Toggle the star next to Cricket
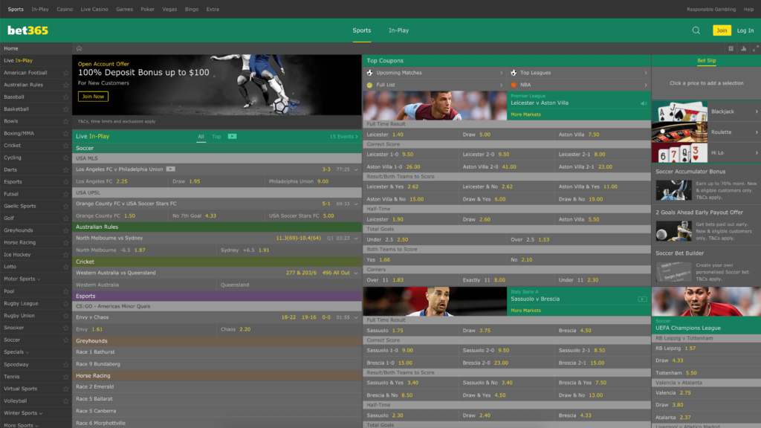This screenshot has width=761, height=428. pos(65,146)
